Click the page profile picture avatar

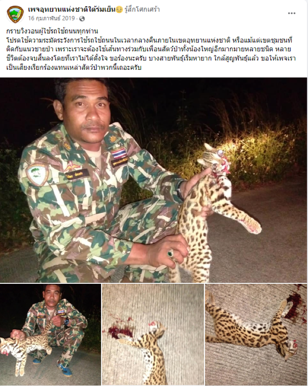point(15,14)
